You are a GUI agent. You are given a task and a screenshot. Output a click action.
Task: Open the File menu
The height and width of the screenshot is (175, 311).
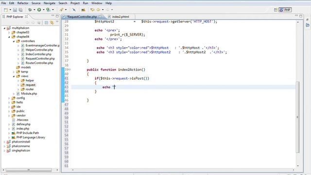[x=3, y=3]
